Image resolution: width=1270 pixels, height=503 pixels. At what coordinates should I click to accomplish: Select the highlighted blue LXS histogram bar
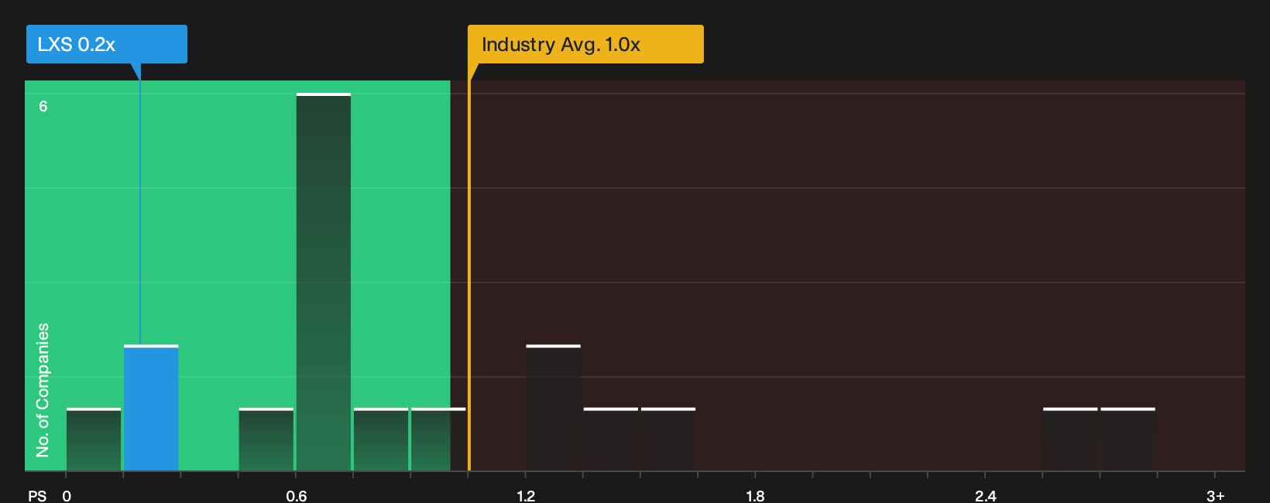tap(151, 408)
